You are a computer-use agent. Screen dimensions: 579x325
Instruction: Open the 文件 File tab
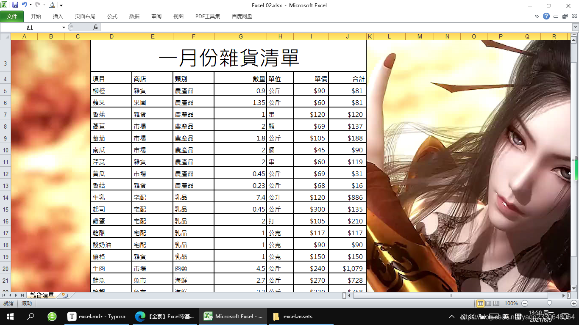point(12,17)
